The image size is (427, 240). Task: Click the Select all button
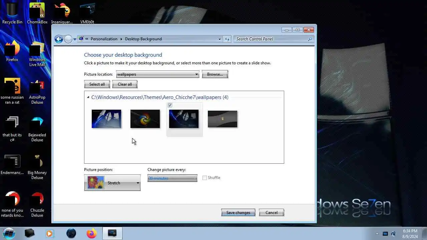tap(97, 84)
